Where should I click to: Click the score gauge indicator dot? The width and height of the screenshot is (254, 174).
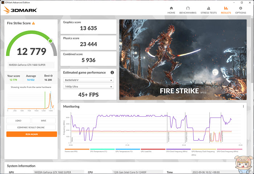coord(50,41)
